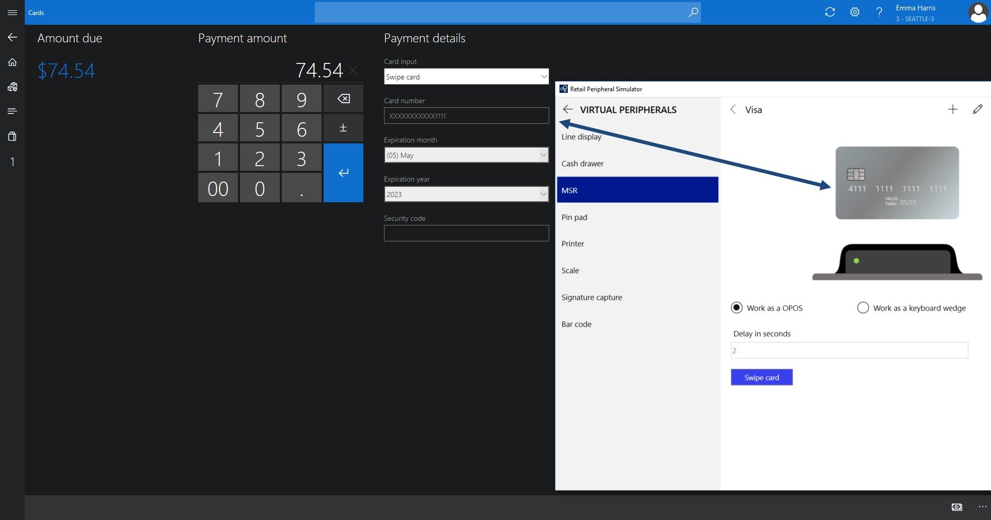The width and height of the screenshot is (991, 520).
Task: Click the back chevron beside Visa
Action: pos(733,109)
